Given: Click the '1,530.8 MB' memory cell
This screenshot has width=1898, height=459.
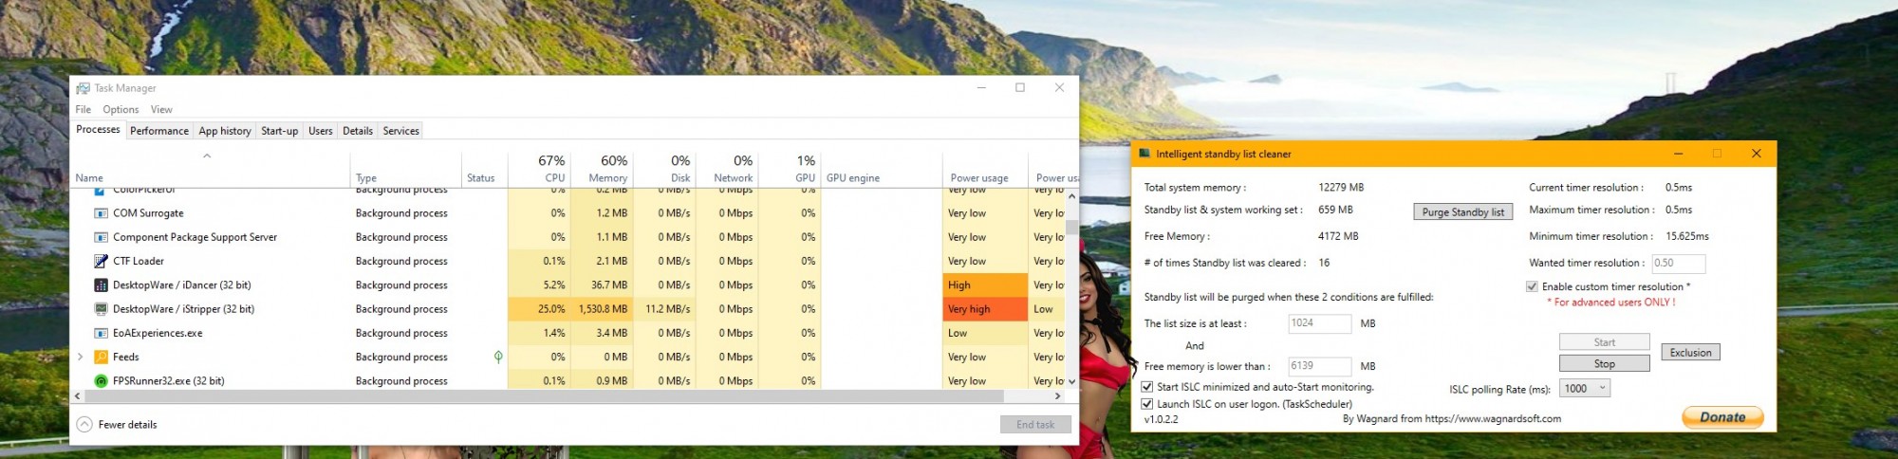Looking at the screenshot, I should (x=601, y=309).
